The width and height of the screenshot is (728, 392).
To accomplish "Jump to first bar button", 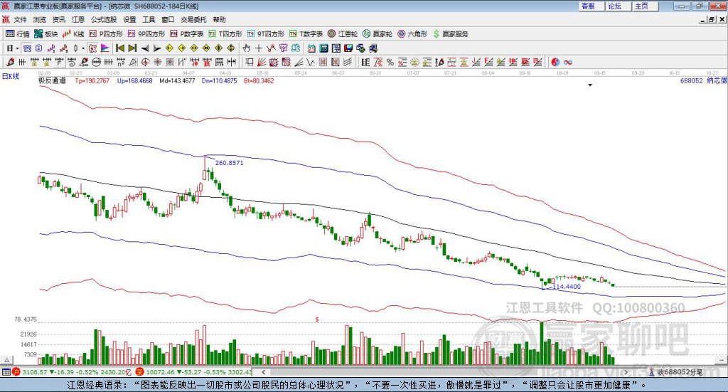I will pos(119,48).
